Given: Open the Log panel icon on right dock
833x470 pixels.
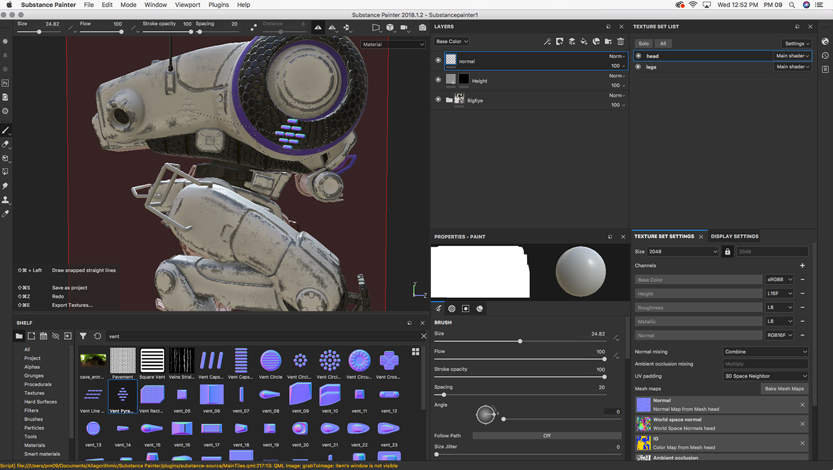Looking at the screenshot, I should coord(825,69).
